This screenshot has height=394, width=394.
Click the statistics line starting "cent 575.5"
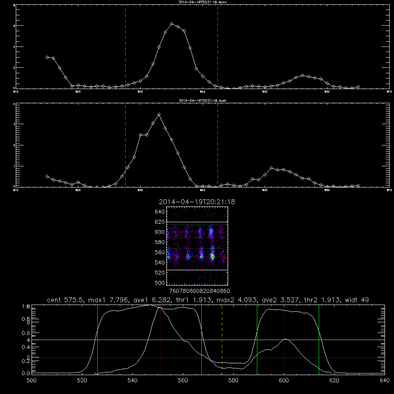[x=208, y=300]
